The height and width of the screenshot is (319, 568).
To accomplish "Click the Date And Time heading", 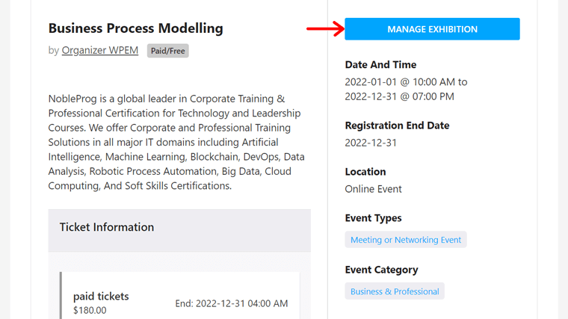I will point(380,65).
